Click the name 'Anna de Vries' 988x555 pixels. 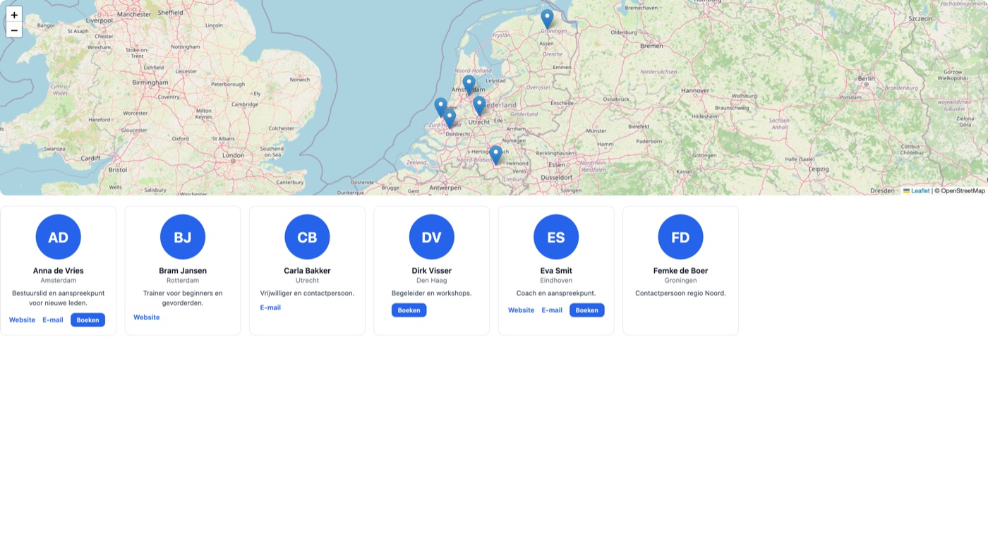tap(59, 271)
